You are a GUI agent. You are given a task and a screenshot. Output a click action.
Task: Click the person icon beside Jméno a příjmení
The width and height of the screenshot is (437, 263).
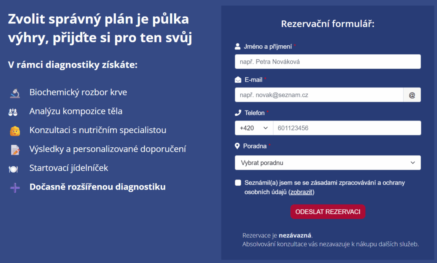237,47
